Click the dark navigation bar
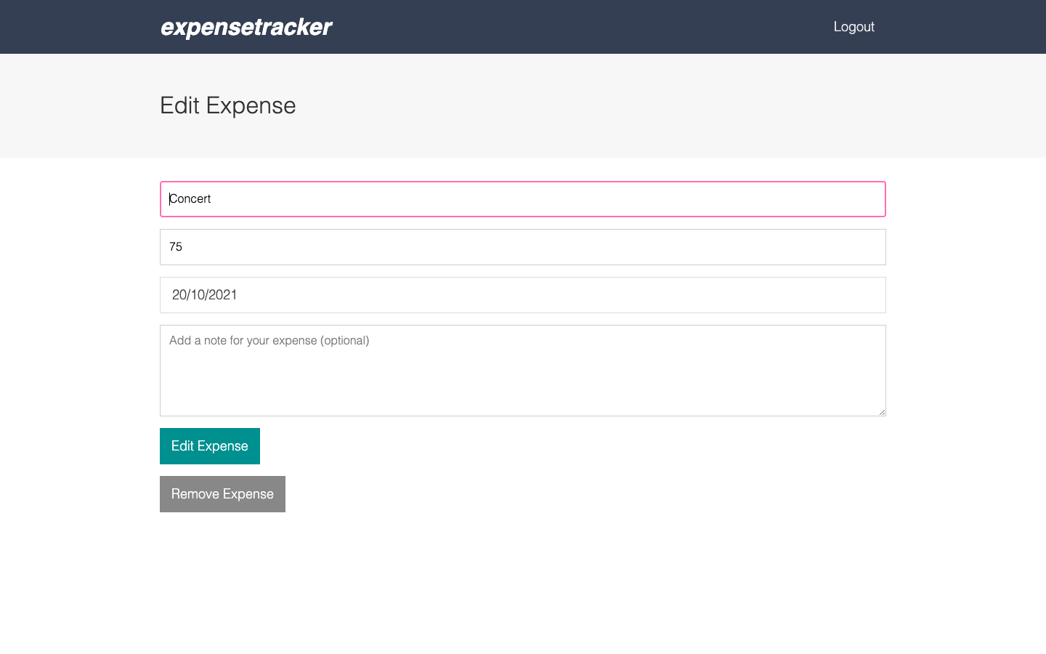The width and height of the screenshot is (1046, 654). [x=523, y=27]
